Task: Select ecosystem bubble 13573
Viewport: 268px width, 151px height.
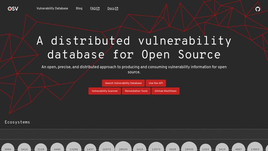Action: (156, 147)
